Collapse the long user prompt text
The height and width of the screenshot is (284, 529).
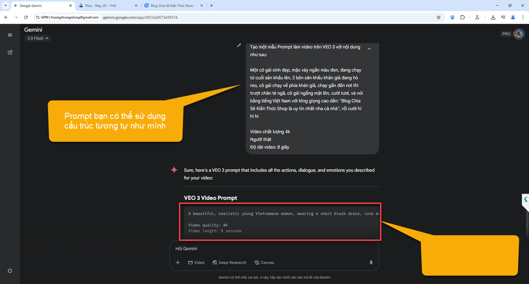(369, 48)
